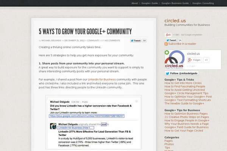The image size is (227, 151).
Task: Open How to Optimize Your Google+ Post
Action: point(188,97)
